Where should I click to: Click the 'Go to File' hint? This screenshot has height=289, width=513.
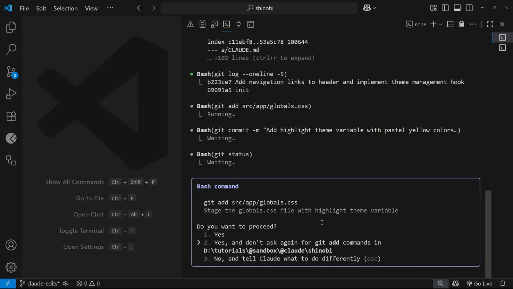click(90, 198)
